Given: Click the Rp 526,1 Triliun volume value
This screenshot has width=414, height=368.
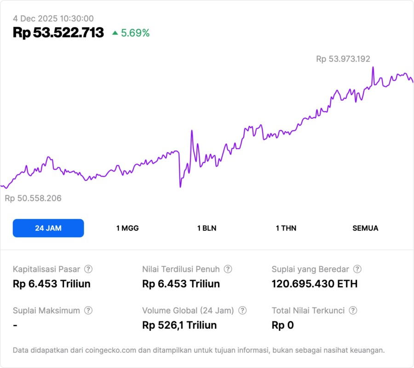Looking at the screenshot, I should pyautogui.click(x=179, y=325).
